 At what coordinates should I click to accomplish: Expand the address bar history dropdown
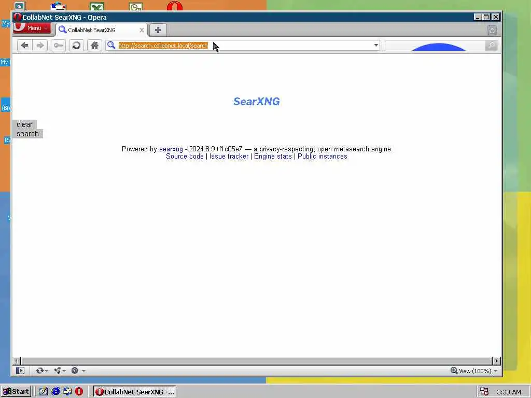click(376, 46)
